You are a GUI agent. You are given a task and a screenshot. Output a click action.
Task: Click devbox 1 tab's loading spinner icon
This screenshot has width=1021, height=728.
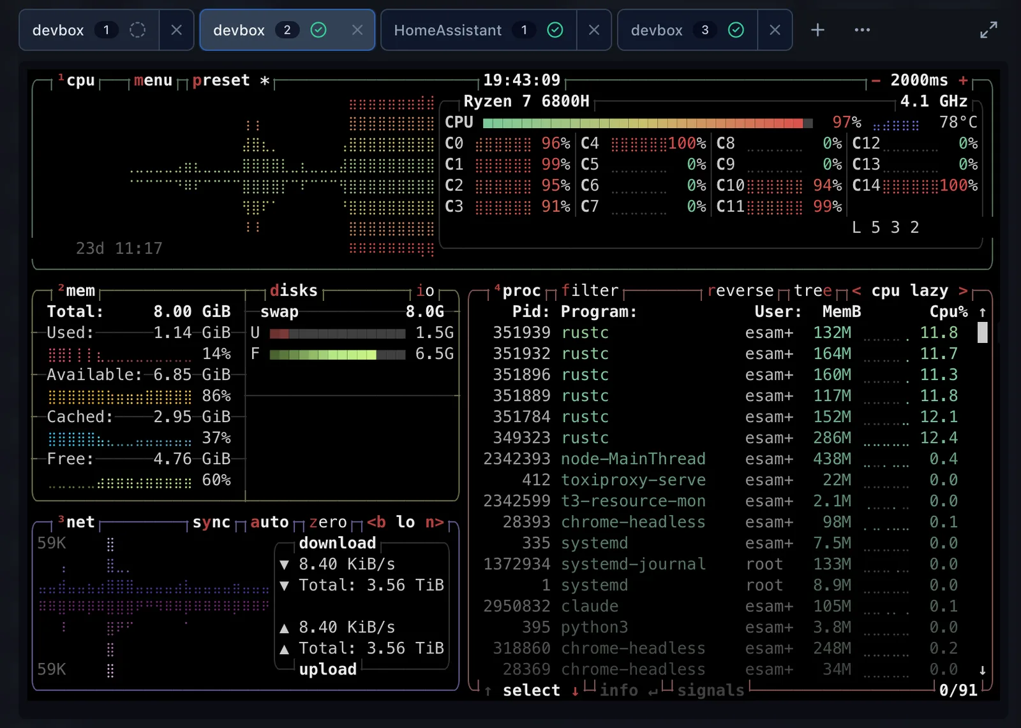pos(137,30)
